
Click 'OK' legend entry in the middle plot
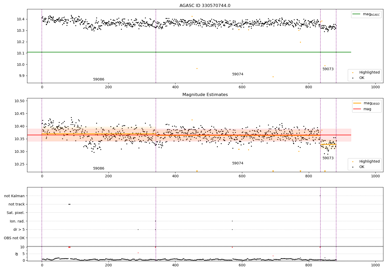(x=359, y=167)
